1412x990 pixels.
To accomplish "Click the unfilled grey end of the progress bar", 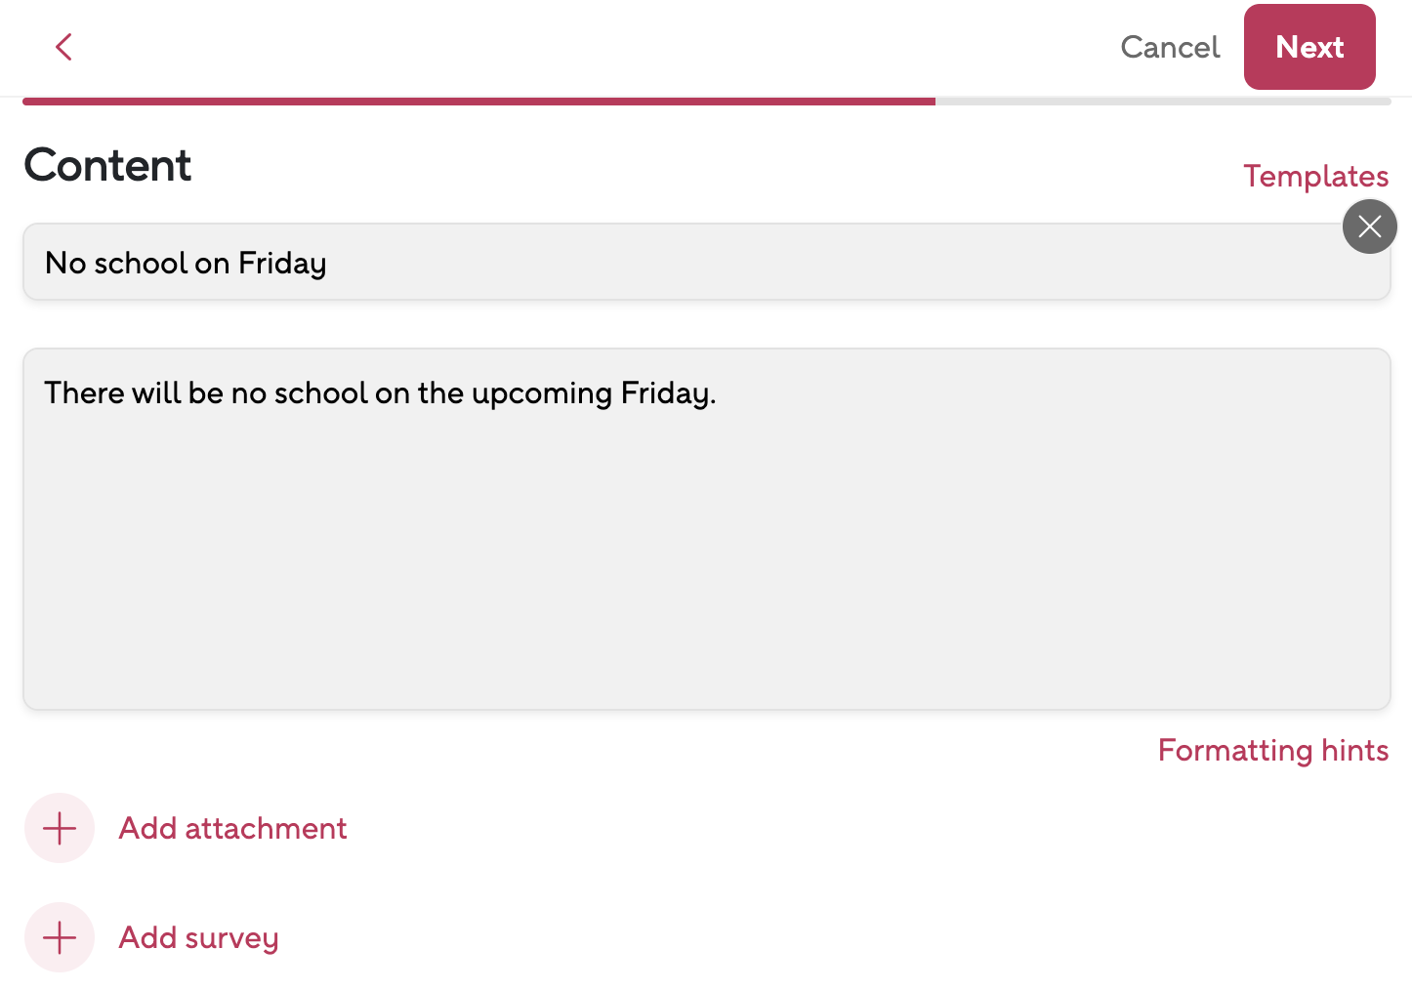I will (x=1162, y=102).
